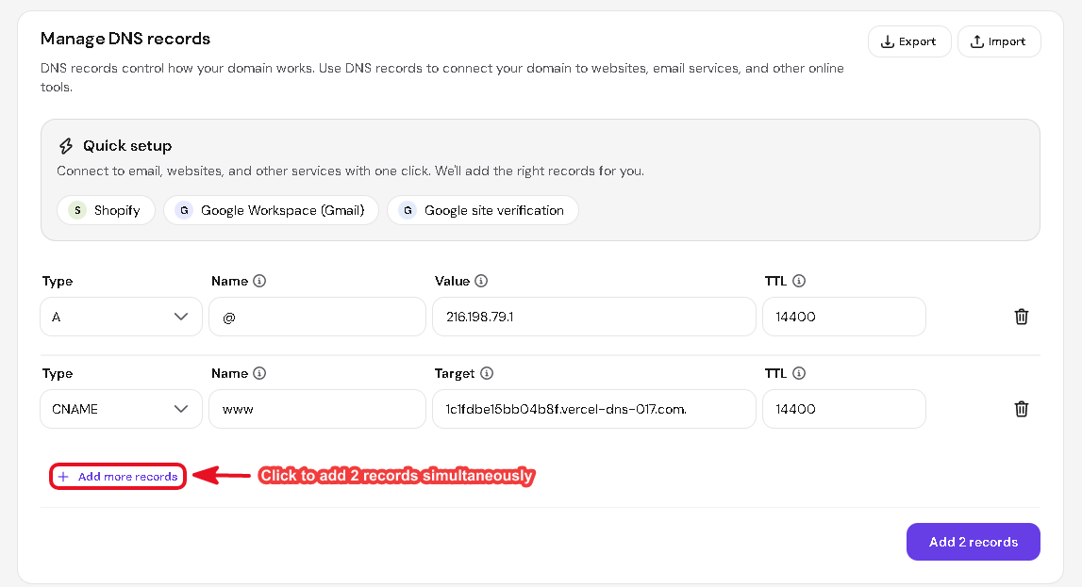Focus the TTL field of the A record
The width and height of the screenshot is (1082, 587).
pos(844,317)
